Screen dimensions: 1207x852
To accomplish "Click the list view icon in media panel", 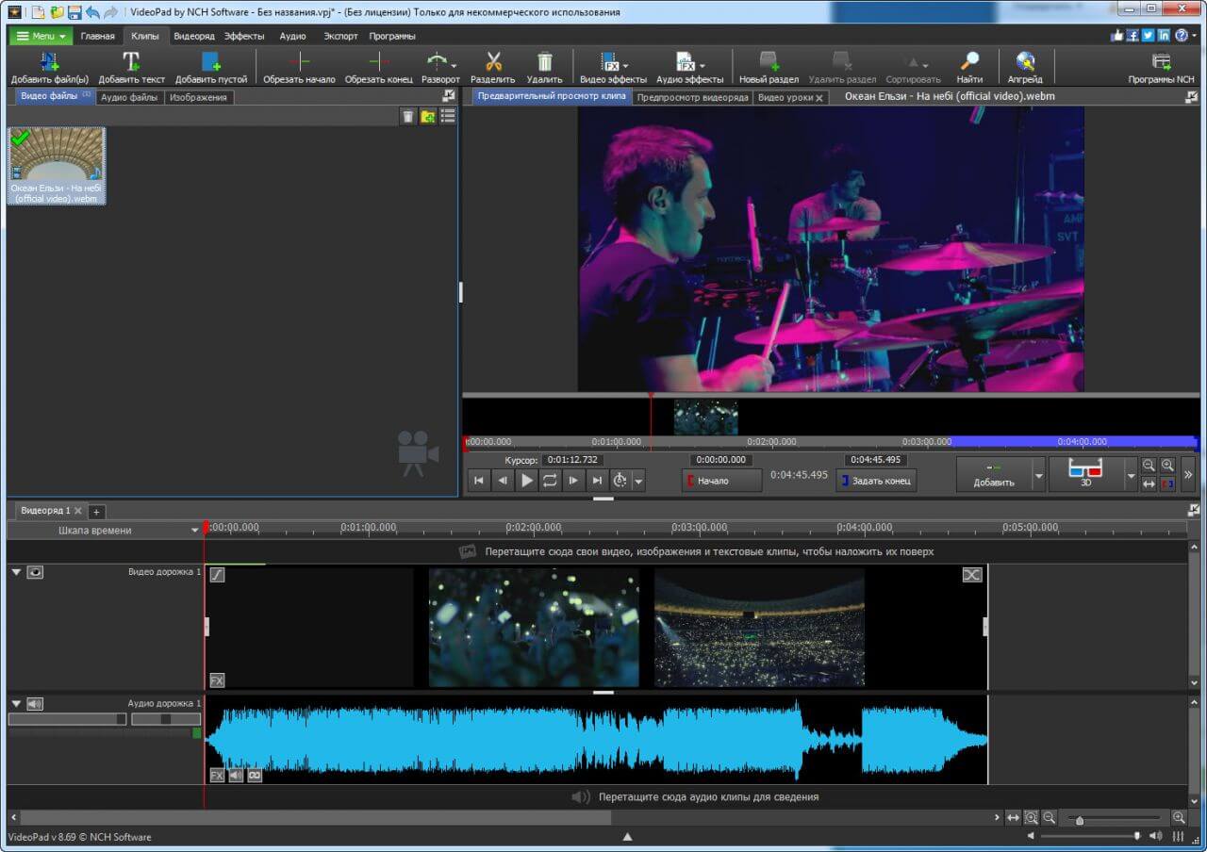I will [x=448, y=116].
